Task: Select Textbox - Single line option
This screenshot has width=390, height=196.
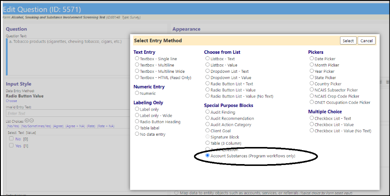Action: pos(137,58)
